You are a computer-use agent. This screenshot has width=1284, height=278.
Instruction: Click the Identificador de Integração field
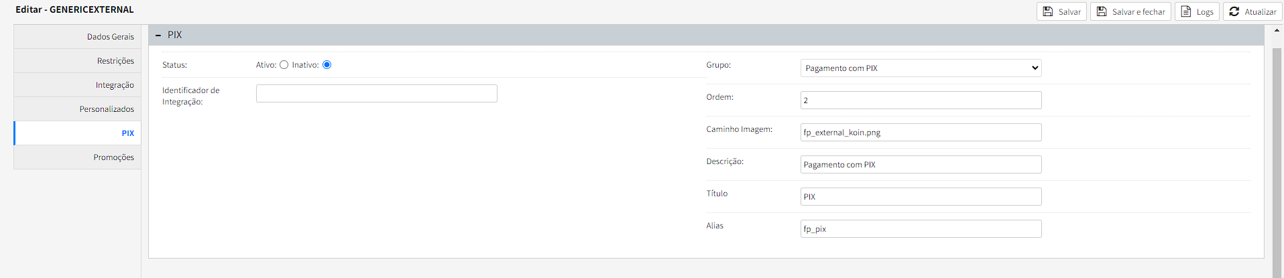point(376,93)
